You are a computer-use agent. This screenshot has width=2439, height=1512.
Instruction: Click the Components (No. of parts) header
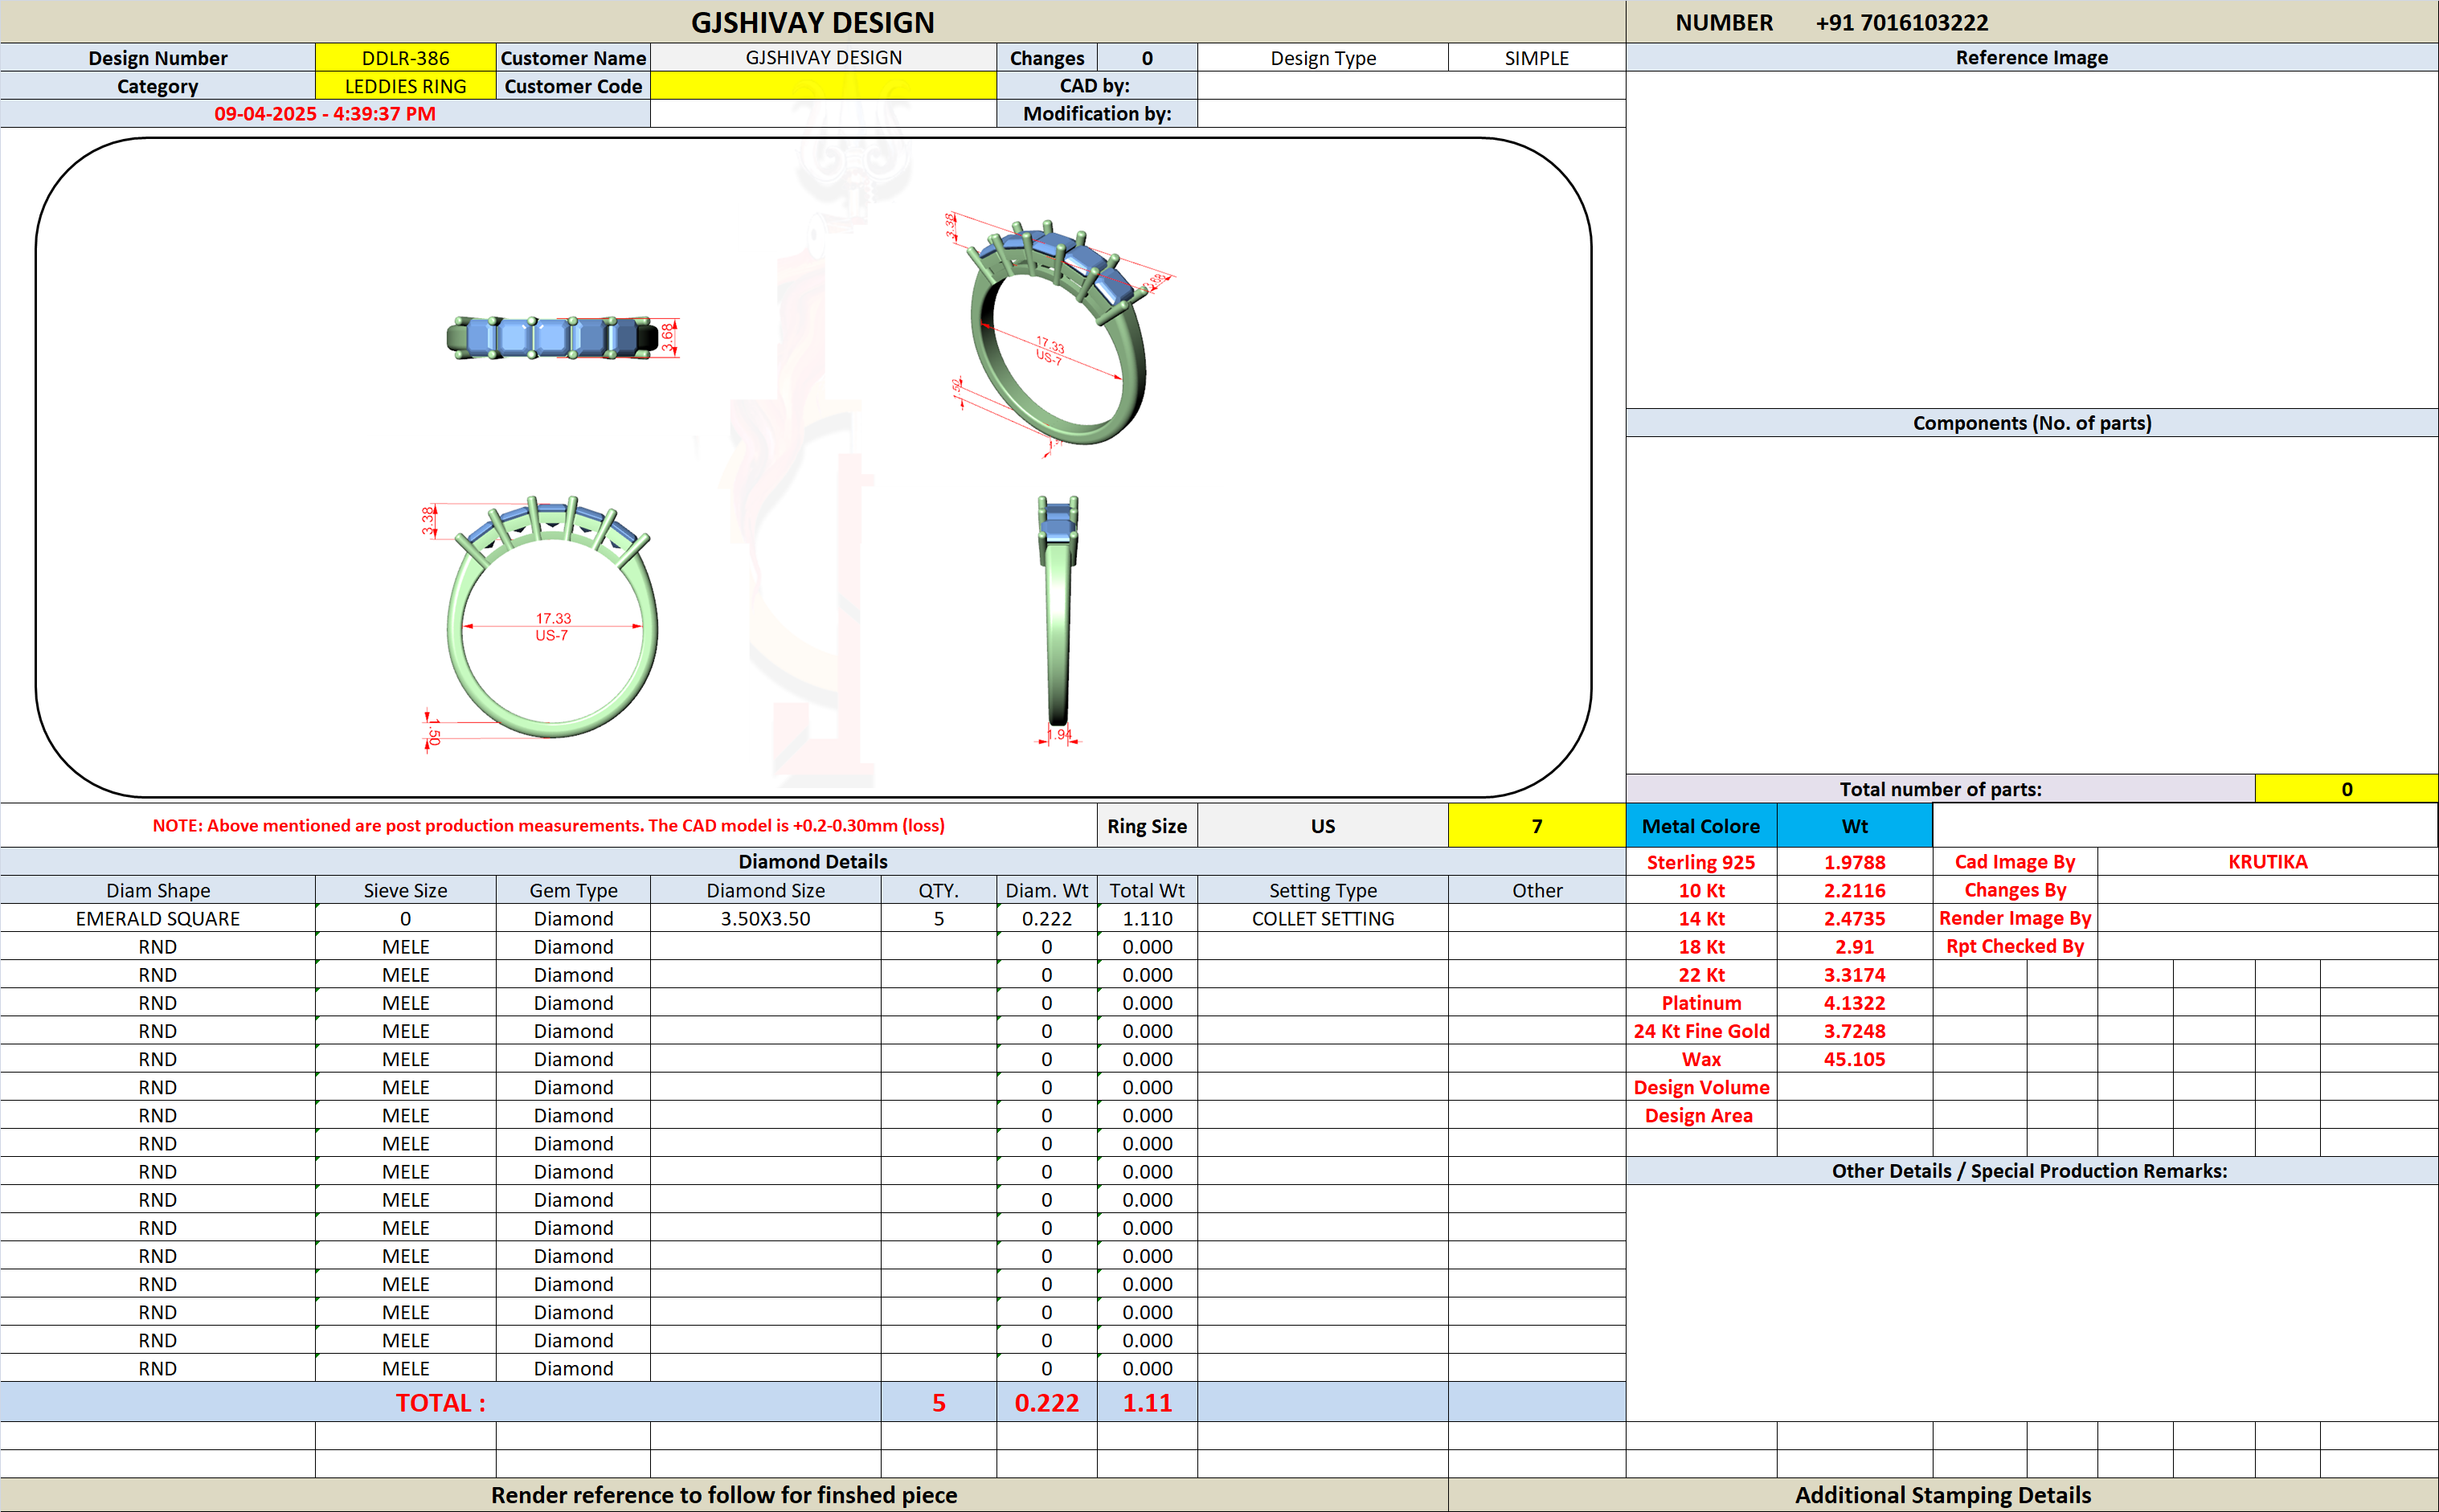(x=2031, y=423)
